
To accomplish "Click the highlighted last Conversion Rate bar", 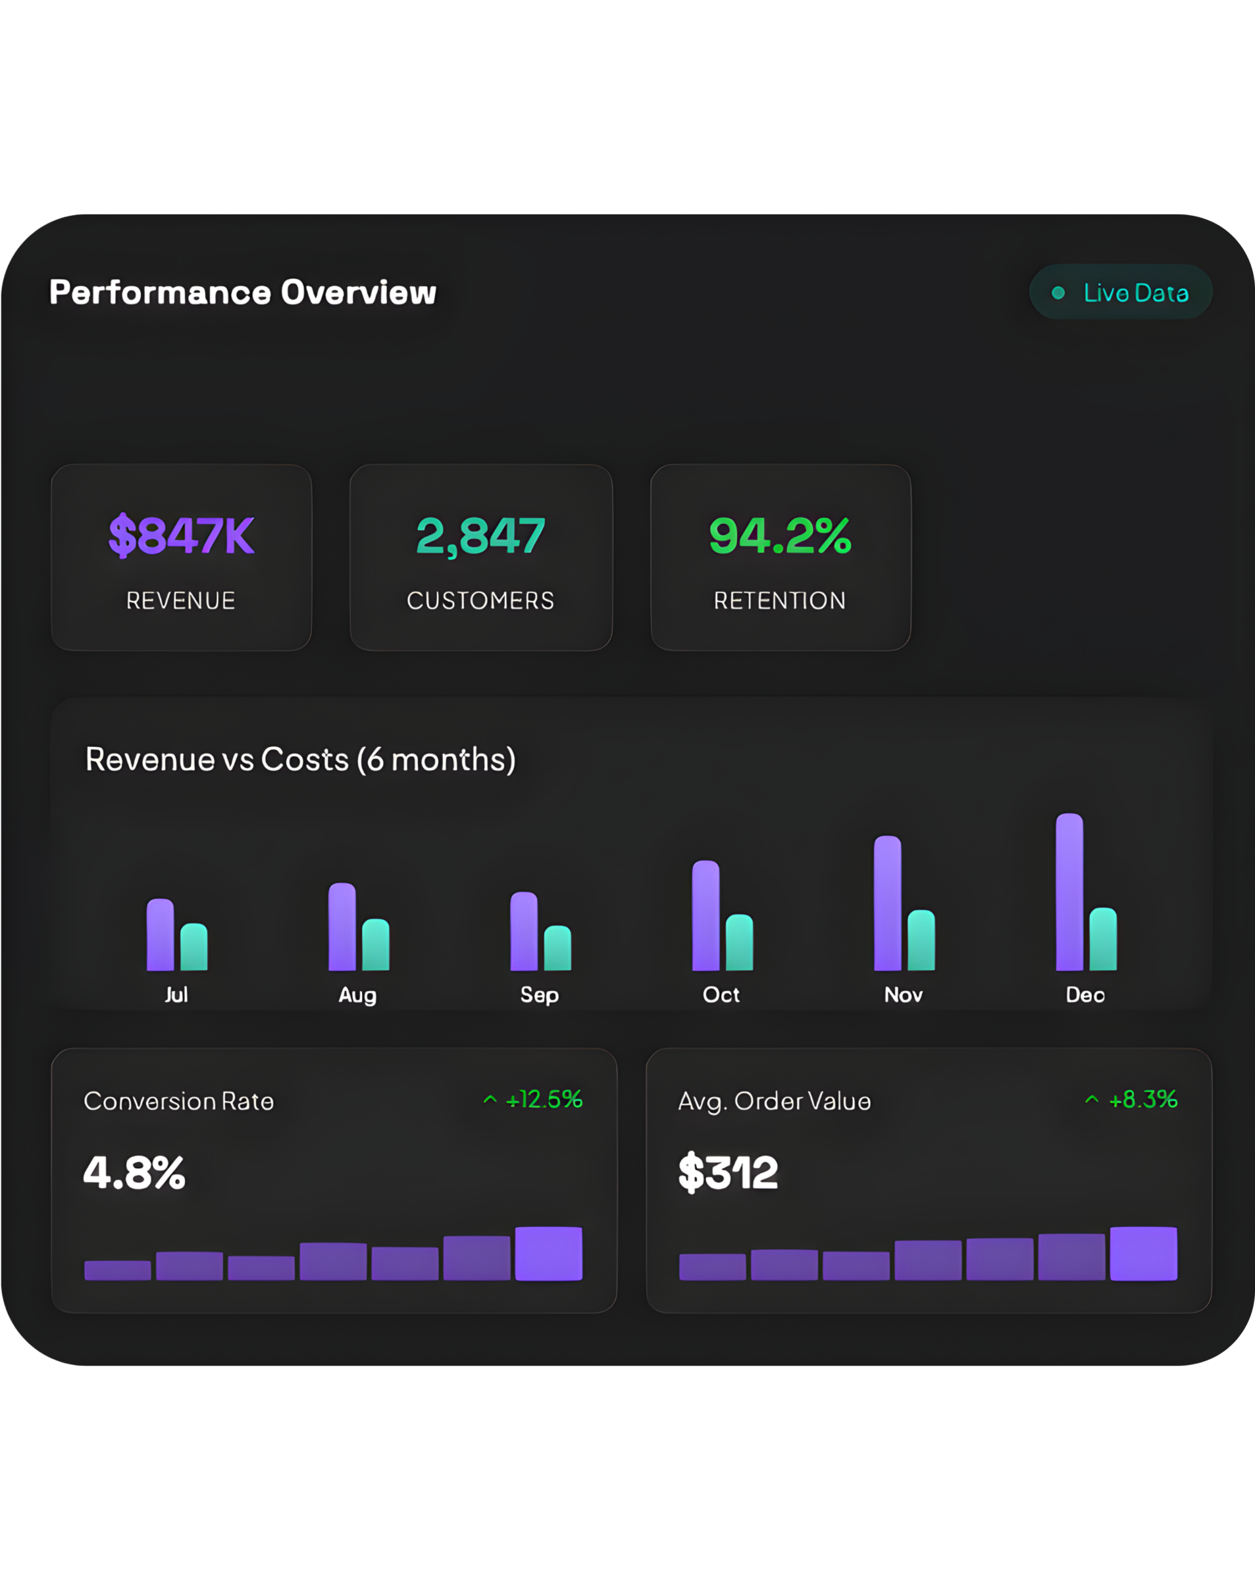I will pos(548,1253).
